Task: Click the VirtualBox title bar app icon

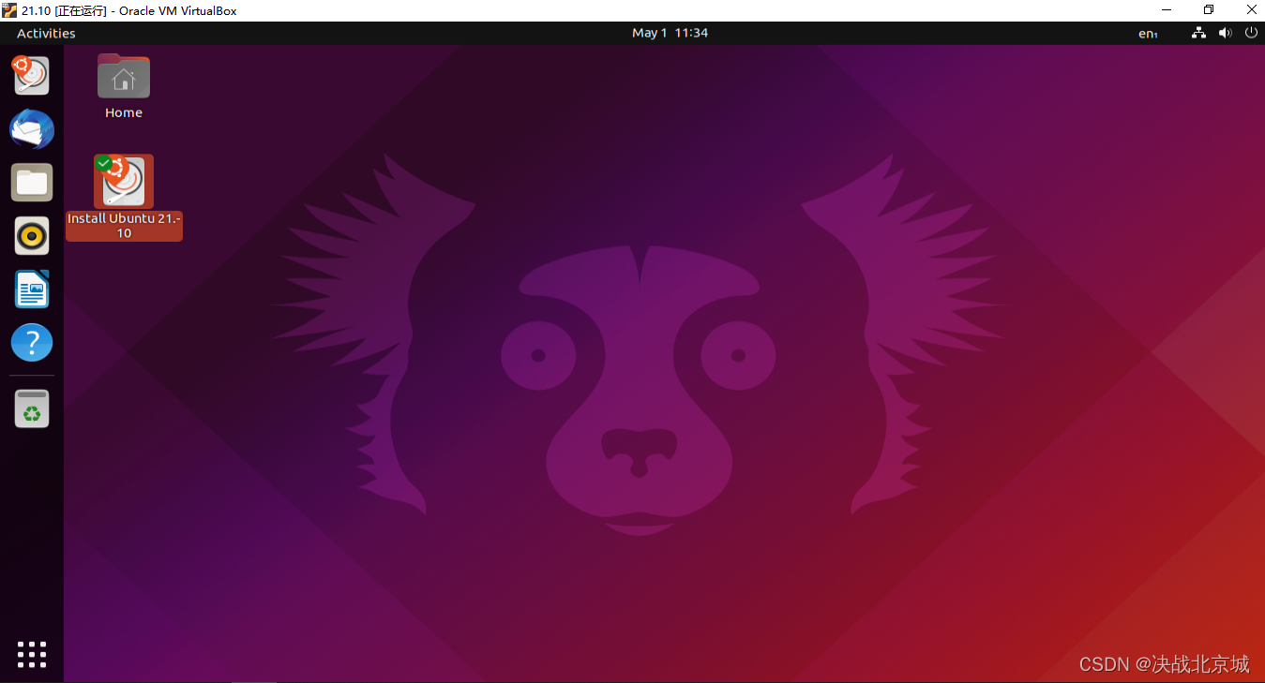Action: (x=9, y=10)
